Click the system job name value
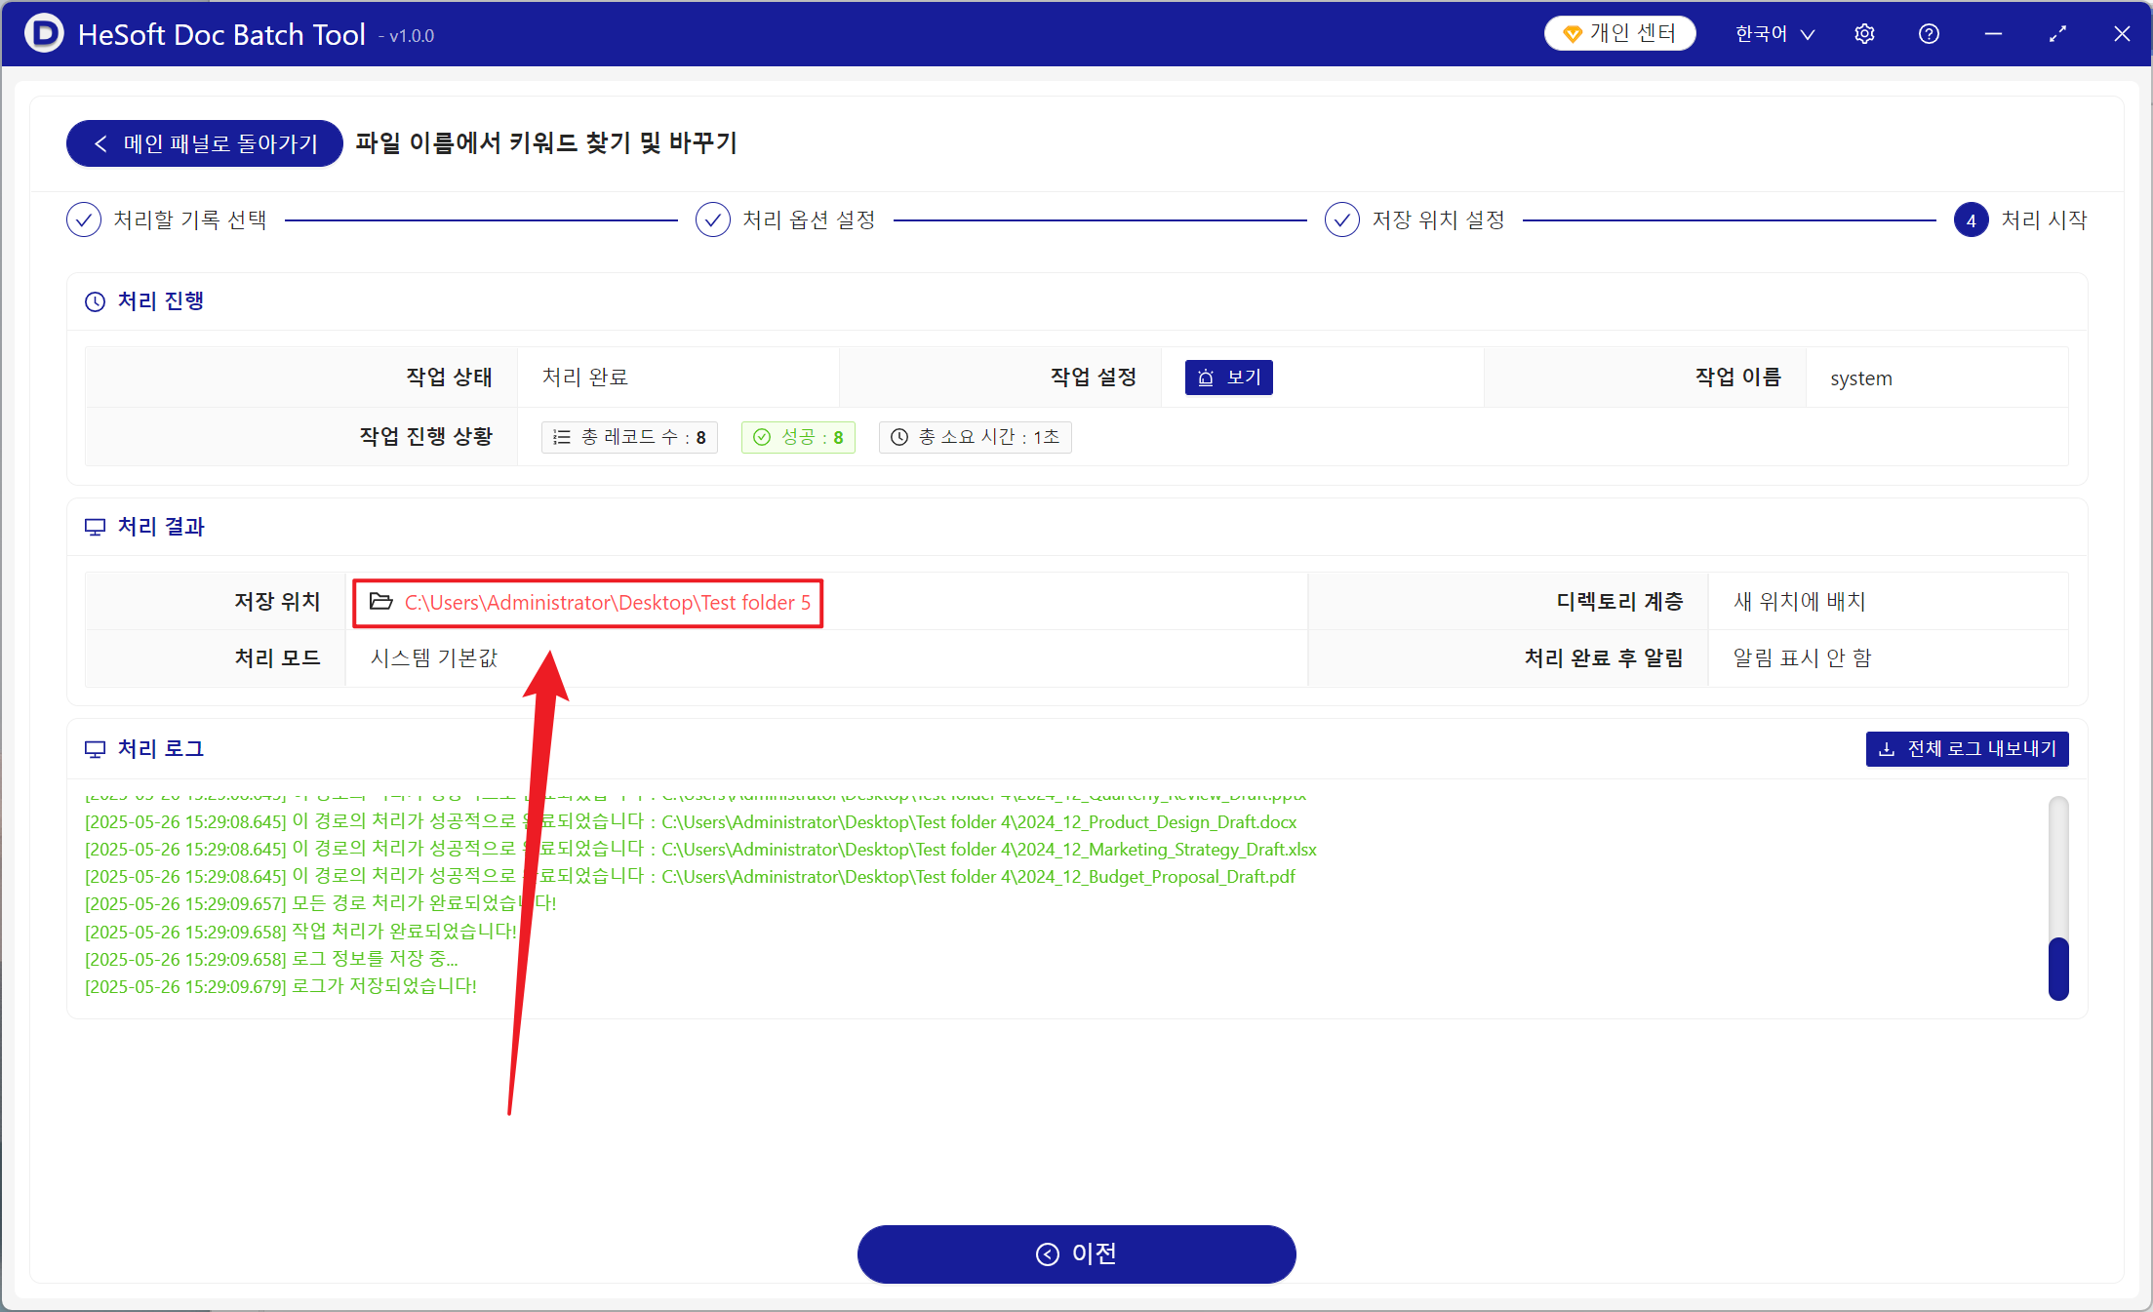 pyautogui.click(x=1861, y=378)
